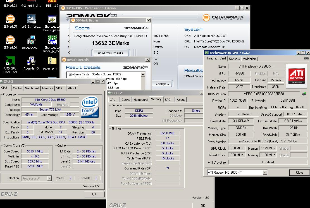The height and width of the screenshot is (208, 310).
Task: Click the Intel Core 2 Duo logo
Action: coord(90,107)
